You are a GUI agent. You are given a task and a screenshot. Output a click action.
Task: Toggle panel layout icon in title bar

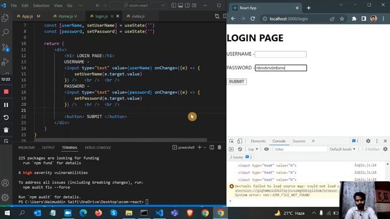click(180, 5)
